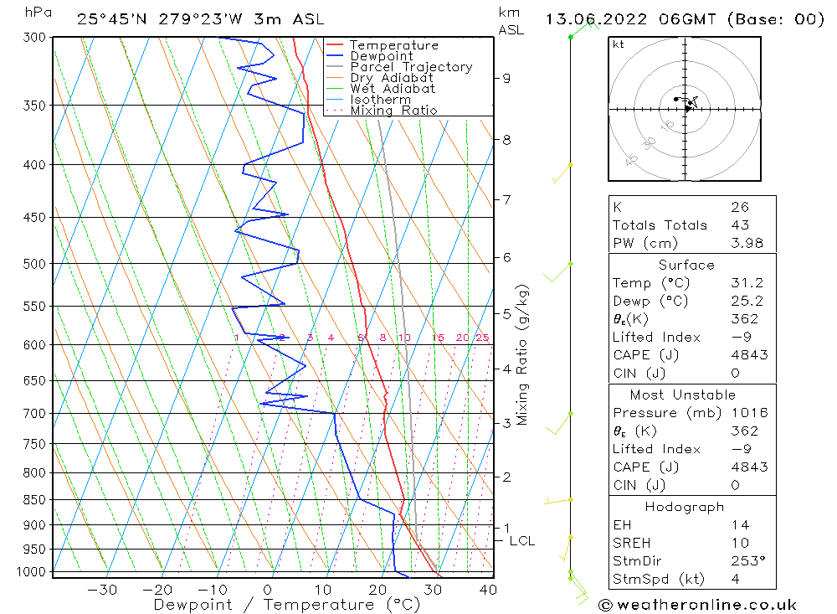Click the Totals Totals value 43
This screenshot has height=614, width=837.
tap(740, 225)
